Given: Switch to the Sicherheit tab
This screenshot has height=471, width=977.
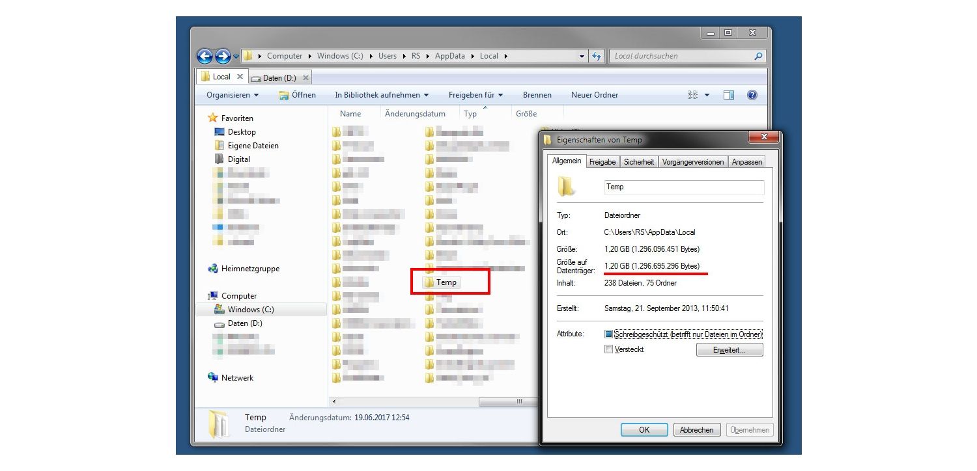Looking at the screenshot, I should [x=639, y=161].
